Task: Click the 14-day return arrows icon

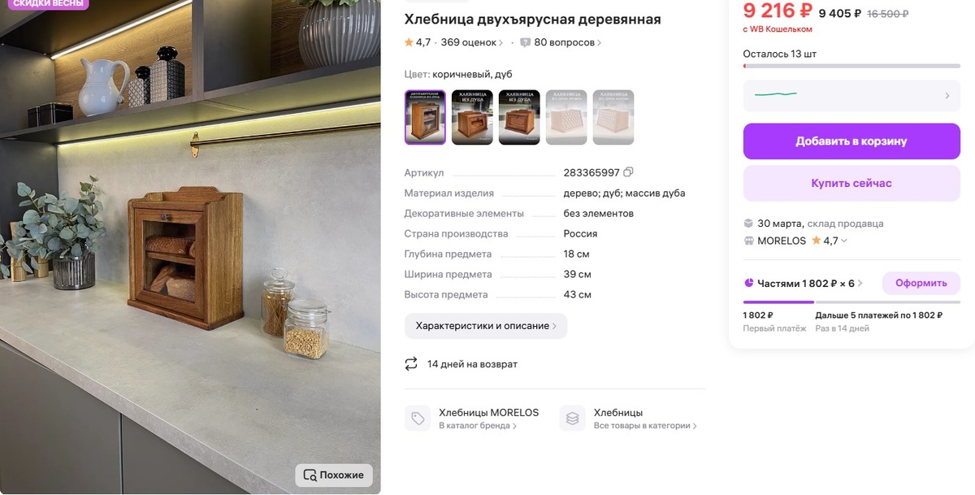Action: 411,363
